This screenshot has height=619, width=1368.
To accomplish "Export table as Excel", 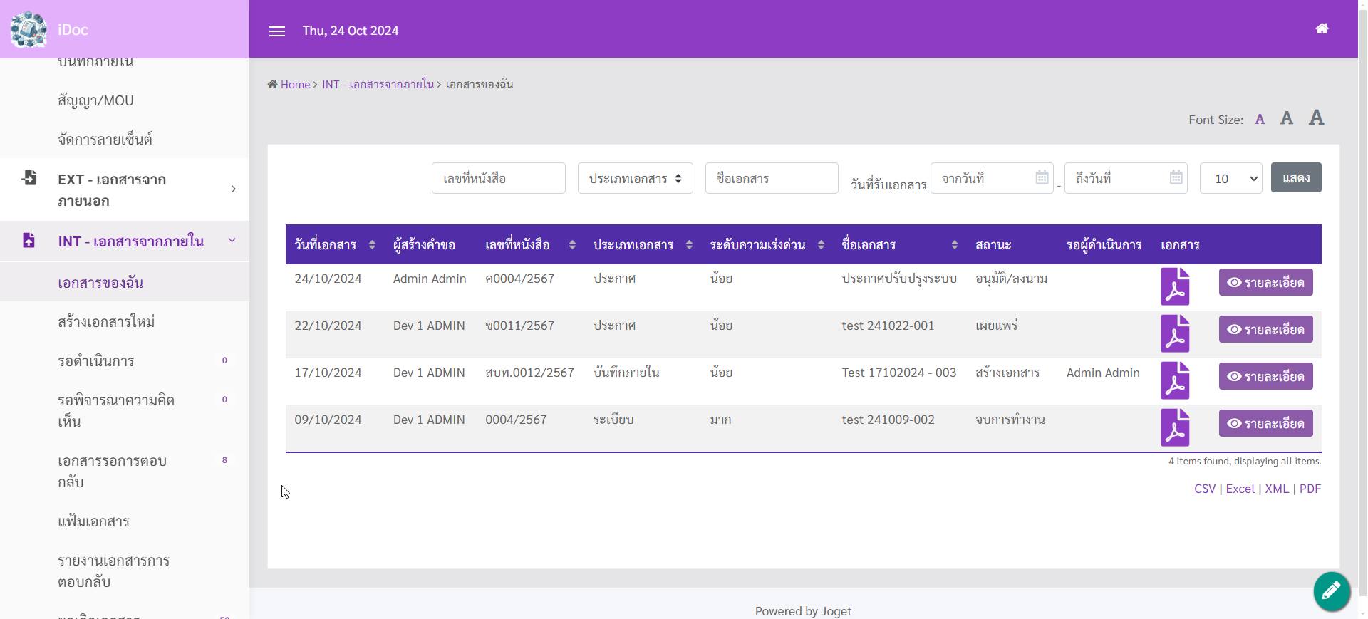I will [x=1240, y=489].
